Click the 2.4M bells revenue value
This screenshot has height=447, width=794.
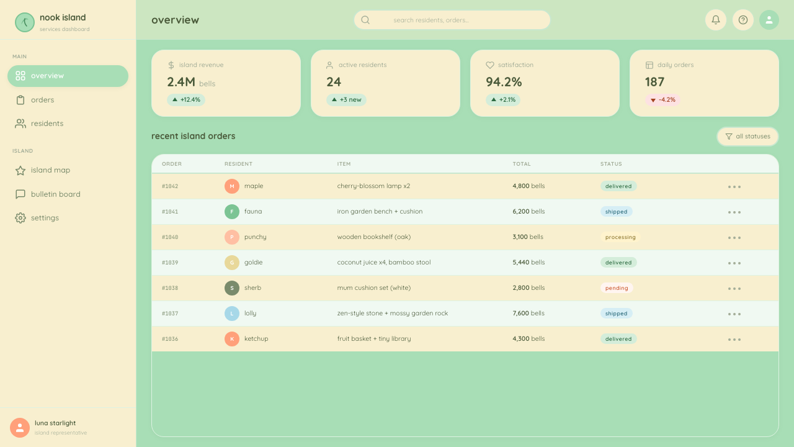pyautogui.click(x=191, y=82)
